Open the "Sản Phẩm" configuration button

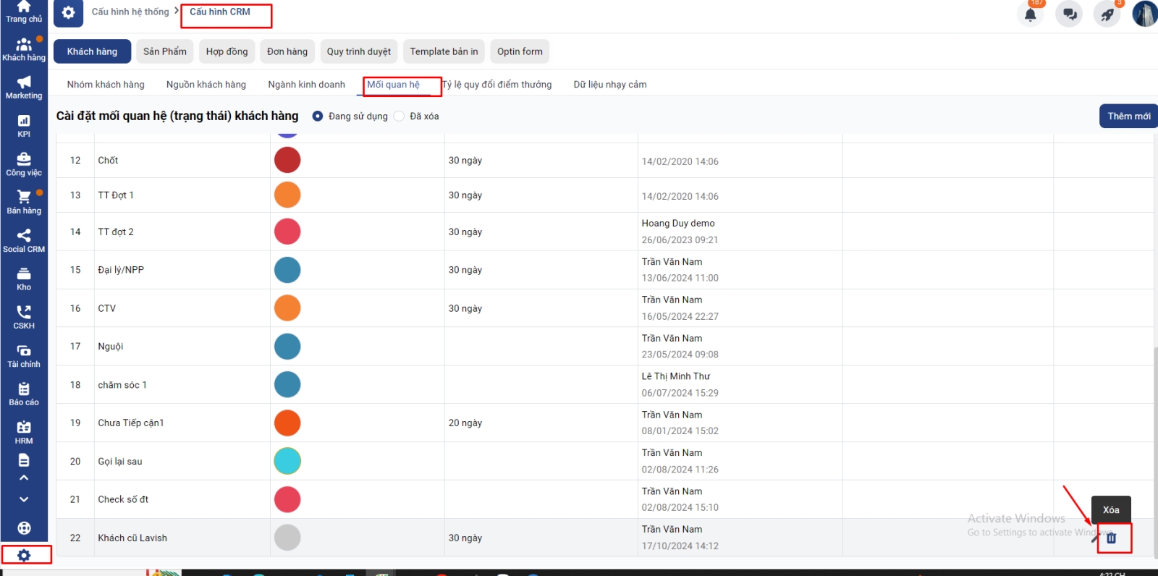tap(164, 51)
